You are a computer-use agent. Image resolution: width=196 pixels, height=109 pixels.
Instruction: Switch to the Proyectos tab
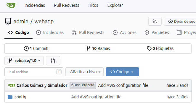[186, 32]
